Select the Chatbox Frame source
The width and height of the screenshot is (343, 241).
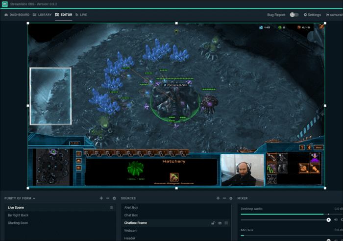click(176, 222)
